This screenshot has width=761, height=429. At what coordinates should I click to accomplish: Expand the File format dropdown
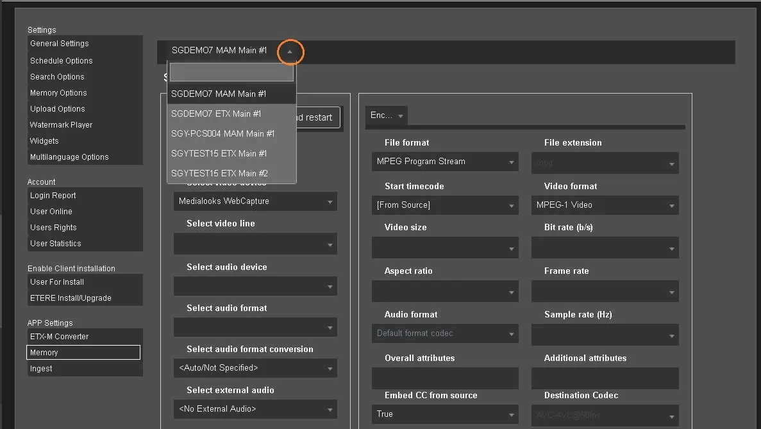pos(445,162)
